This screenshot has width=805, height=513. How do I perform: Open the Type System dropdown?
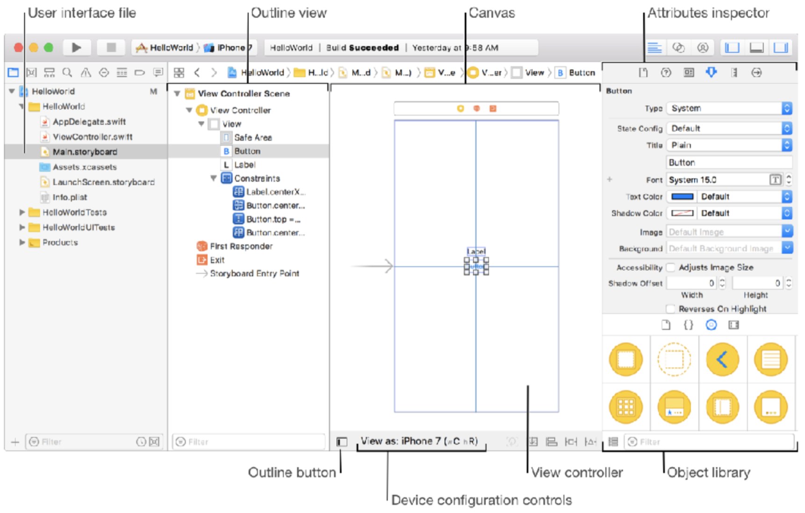tap(729, 108)
